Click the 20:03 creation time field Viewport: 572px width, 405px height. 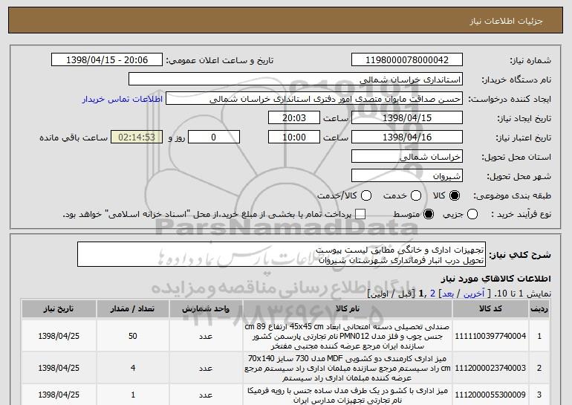pos(294,118)
